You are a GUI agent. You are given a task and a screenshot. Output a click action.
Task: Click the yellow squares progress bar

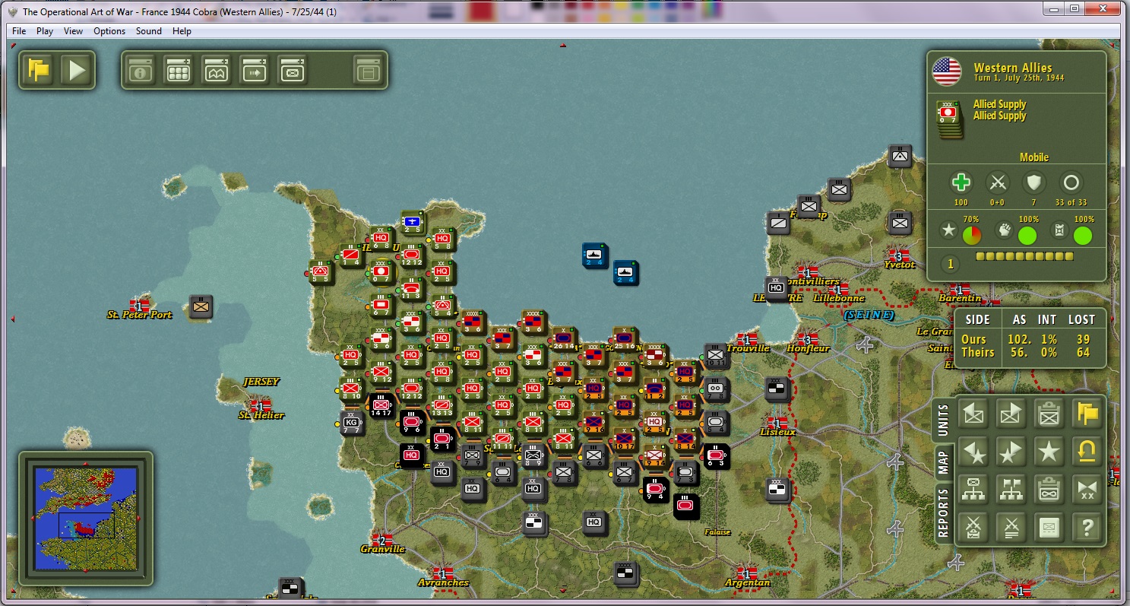click(1024, 256)
